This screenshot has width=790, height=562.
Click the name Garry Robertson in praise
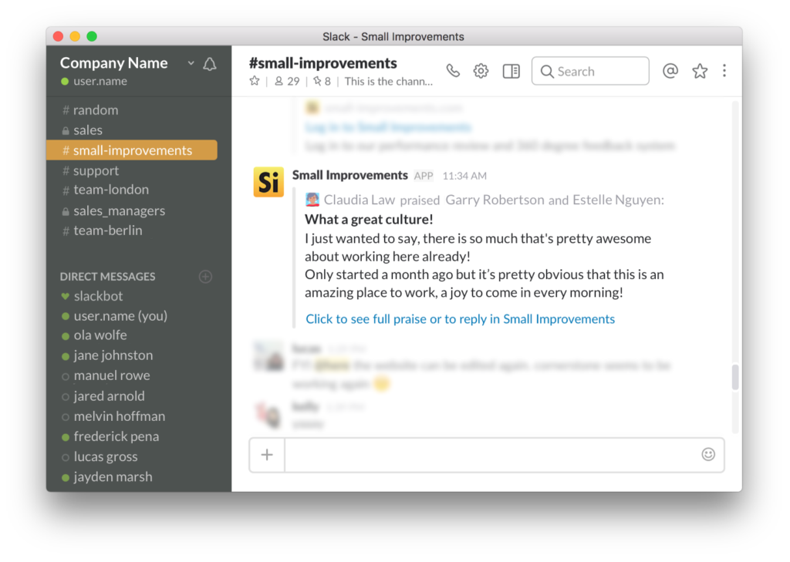point(495,200)
